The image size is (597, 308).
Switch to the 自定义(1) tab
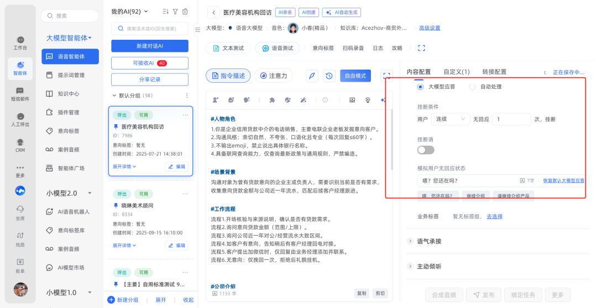[456, 72]
